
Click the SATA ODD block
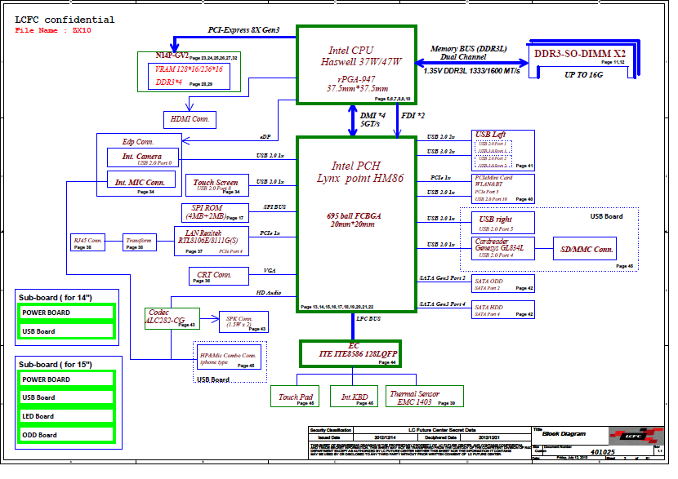point(503,284)
